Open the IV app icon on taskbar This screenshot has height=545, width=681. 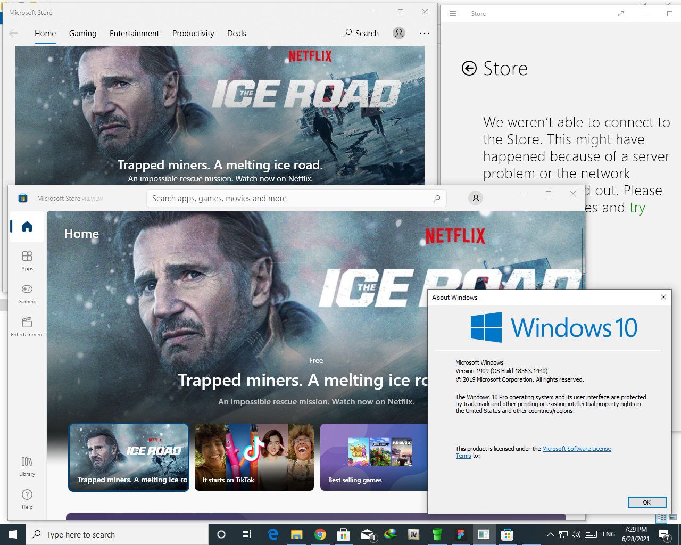point(413,534)
